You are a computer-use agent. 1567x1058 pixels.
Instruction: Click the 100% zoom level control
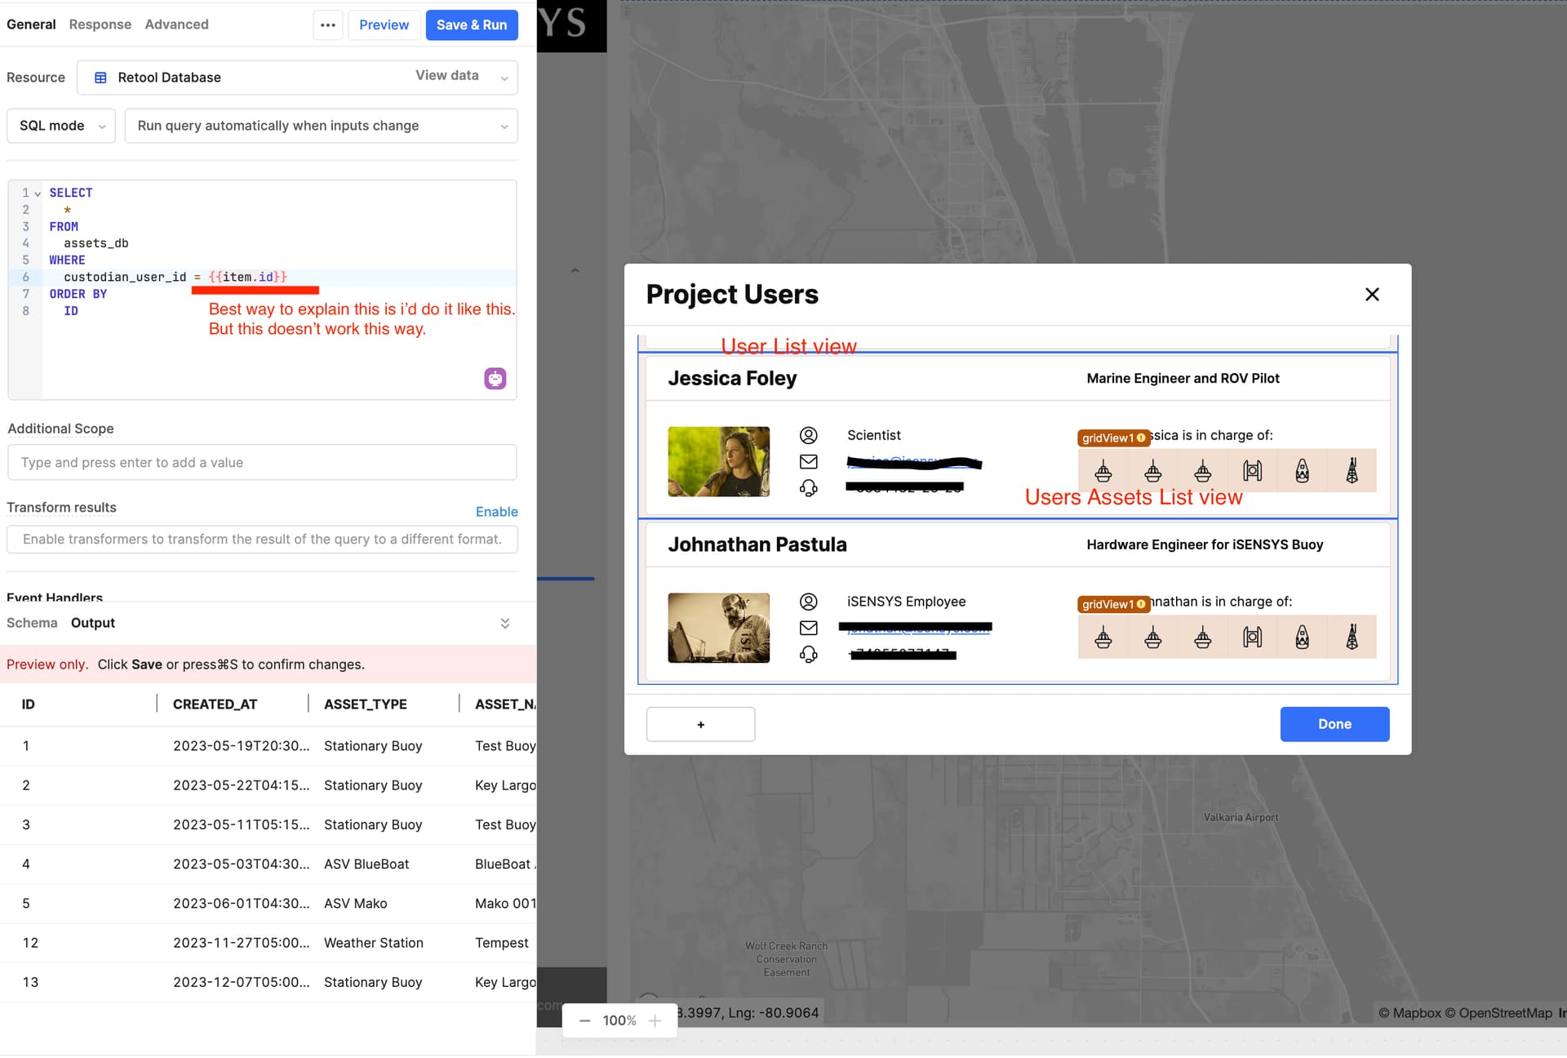[619, 1020]
